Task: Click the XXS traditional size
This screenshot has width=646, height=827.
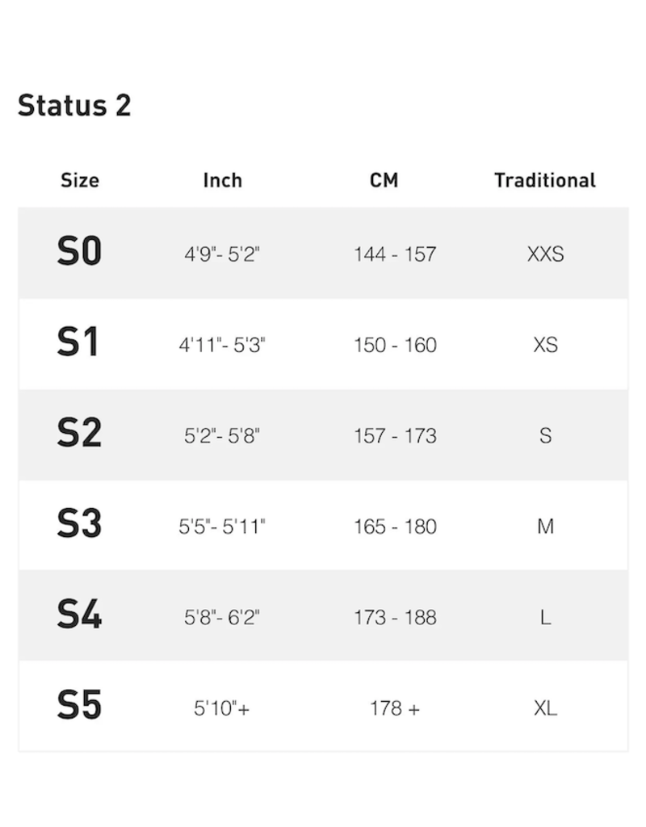Action: tap(545, 254)
